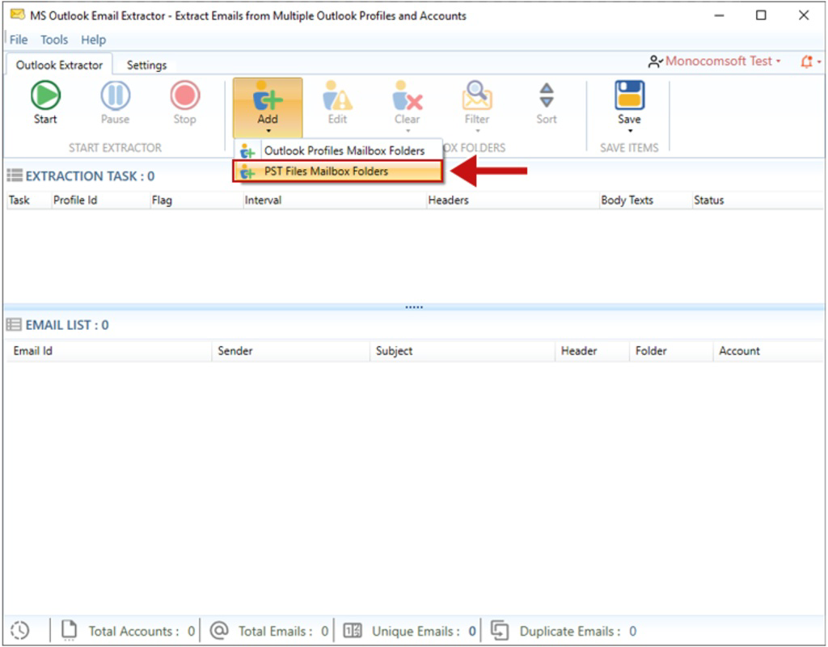Open the Tools menu
Image resolution: width=828 pixels, height=647 pixels.
point(54,40)
